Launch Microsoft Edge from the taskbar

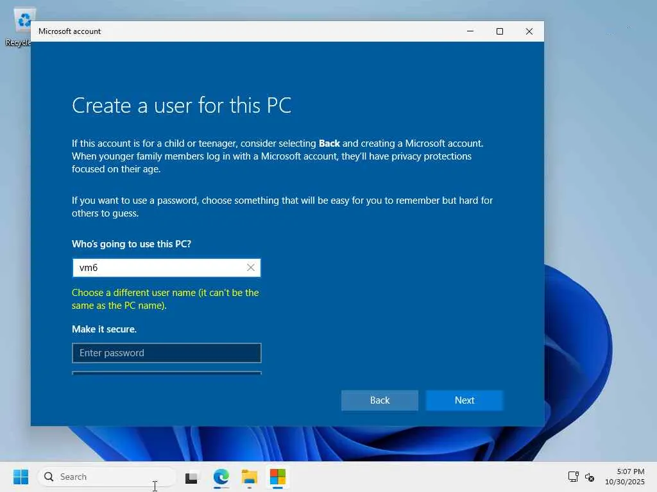coord(221,477)
